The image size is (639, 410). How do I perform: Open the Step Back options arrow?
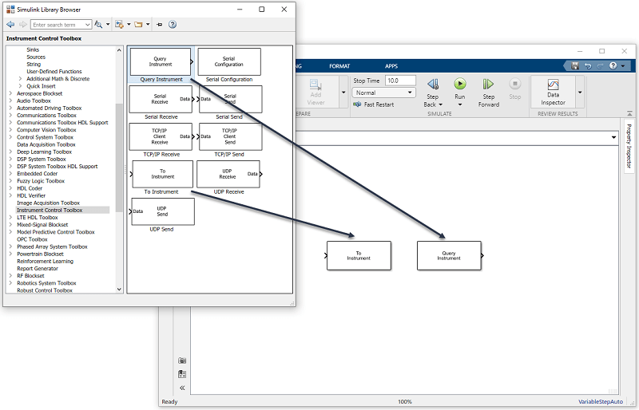click(x=441, y=104)
